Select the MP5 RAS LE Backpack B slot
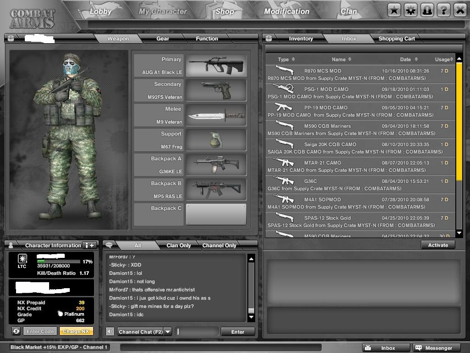Image resolution: width=470 pixels, height=353 pixels. (x=216, y=189)
